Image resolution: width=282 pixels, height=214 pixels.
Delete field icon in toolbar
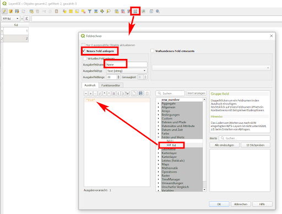[123, 12]
